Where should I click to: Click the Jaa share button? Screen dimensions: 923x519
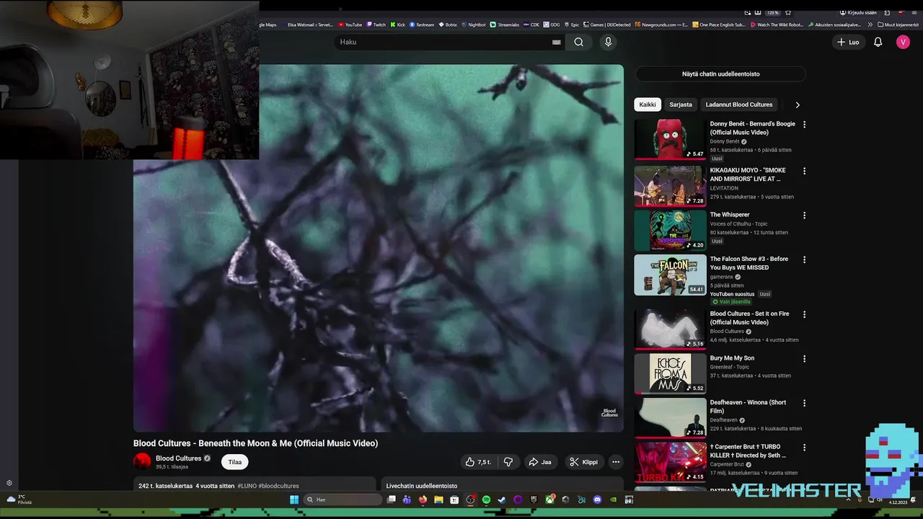point(539,462)
